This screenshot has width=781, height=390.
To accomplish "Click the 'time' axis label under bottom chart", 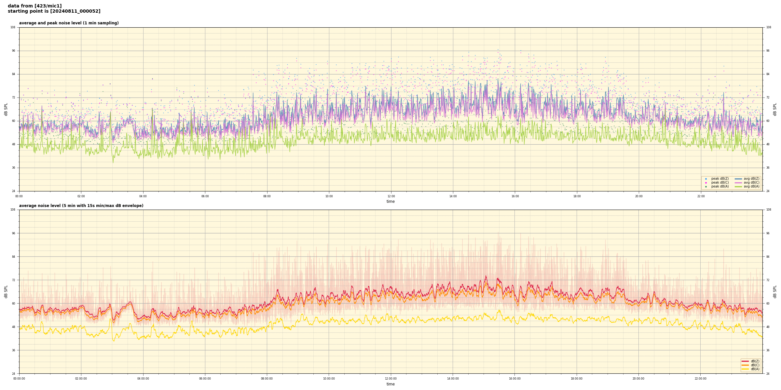I will (390, 384).
